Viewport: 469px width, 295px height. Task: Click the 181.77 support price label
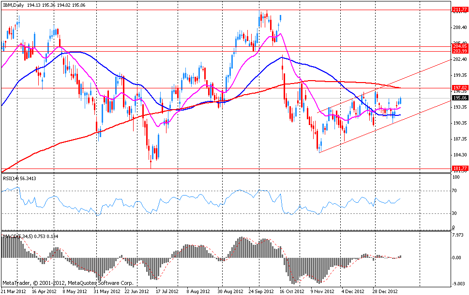[x=460, y=169]
